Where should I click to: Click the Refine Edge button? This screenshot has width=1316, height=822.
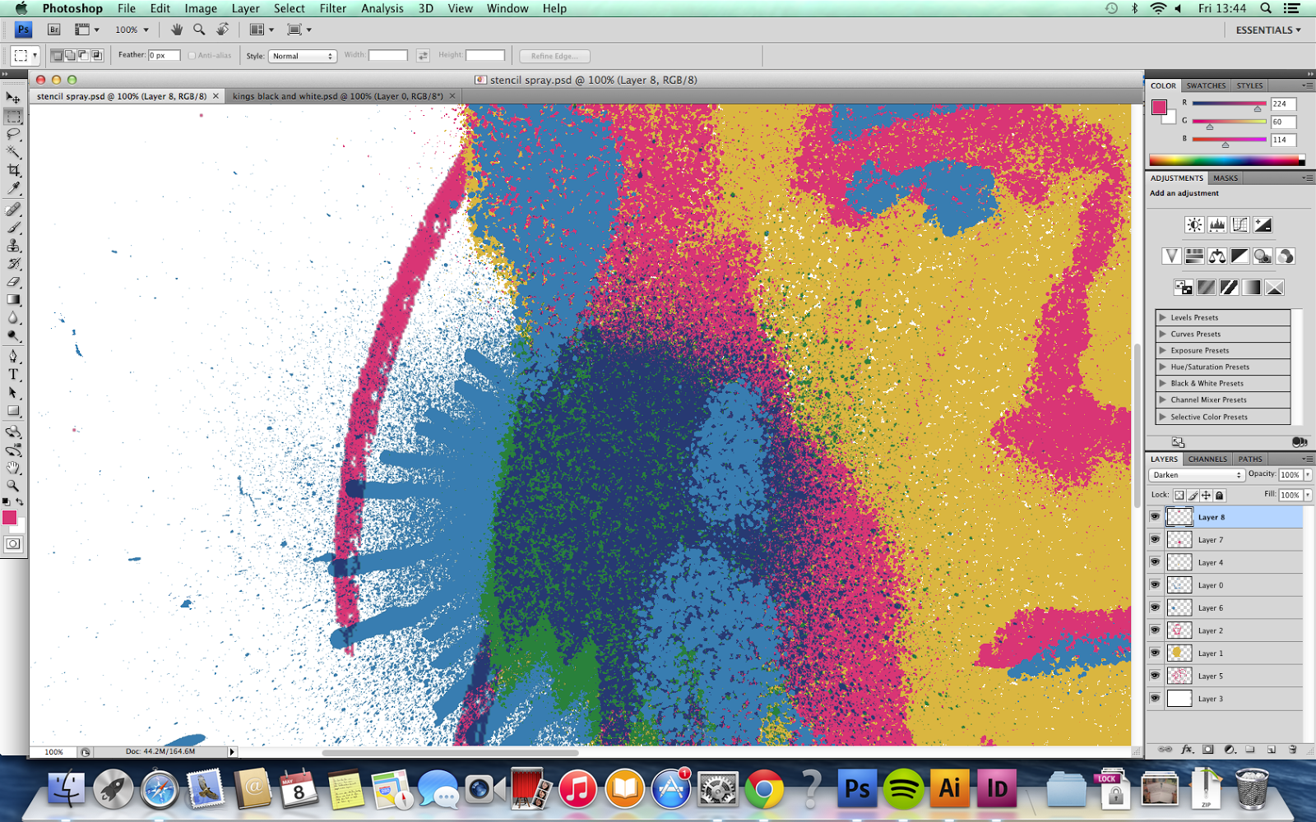554,56
